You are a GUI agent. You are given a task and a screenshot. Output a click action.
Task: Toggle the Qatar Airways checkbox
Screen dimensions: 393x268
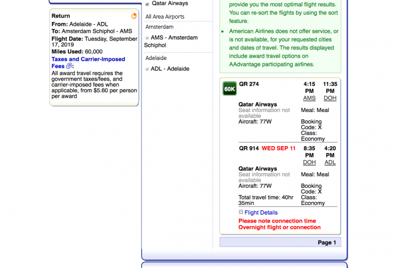click(x=147, y=4)
